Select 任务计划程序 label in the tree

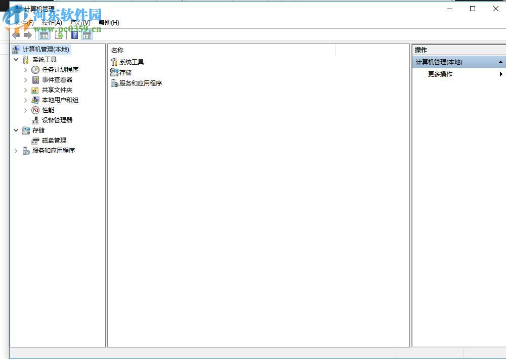point(60,70)
